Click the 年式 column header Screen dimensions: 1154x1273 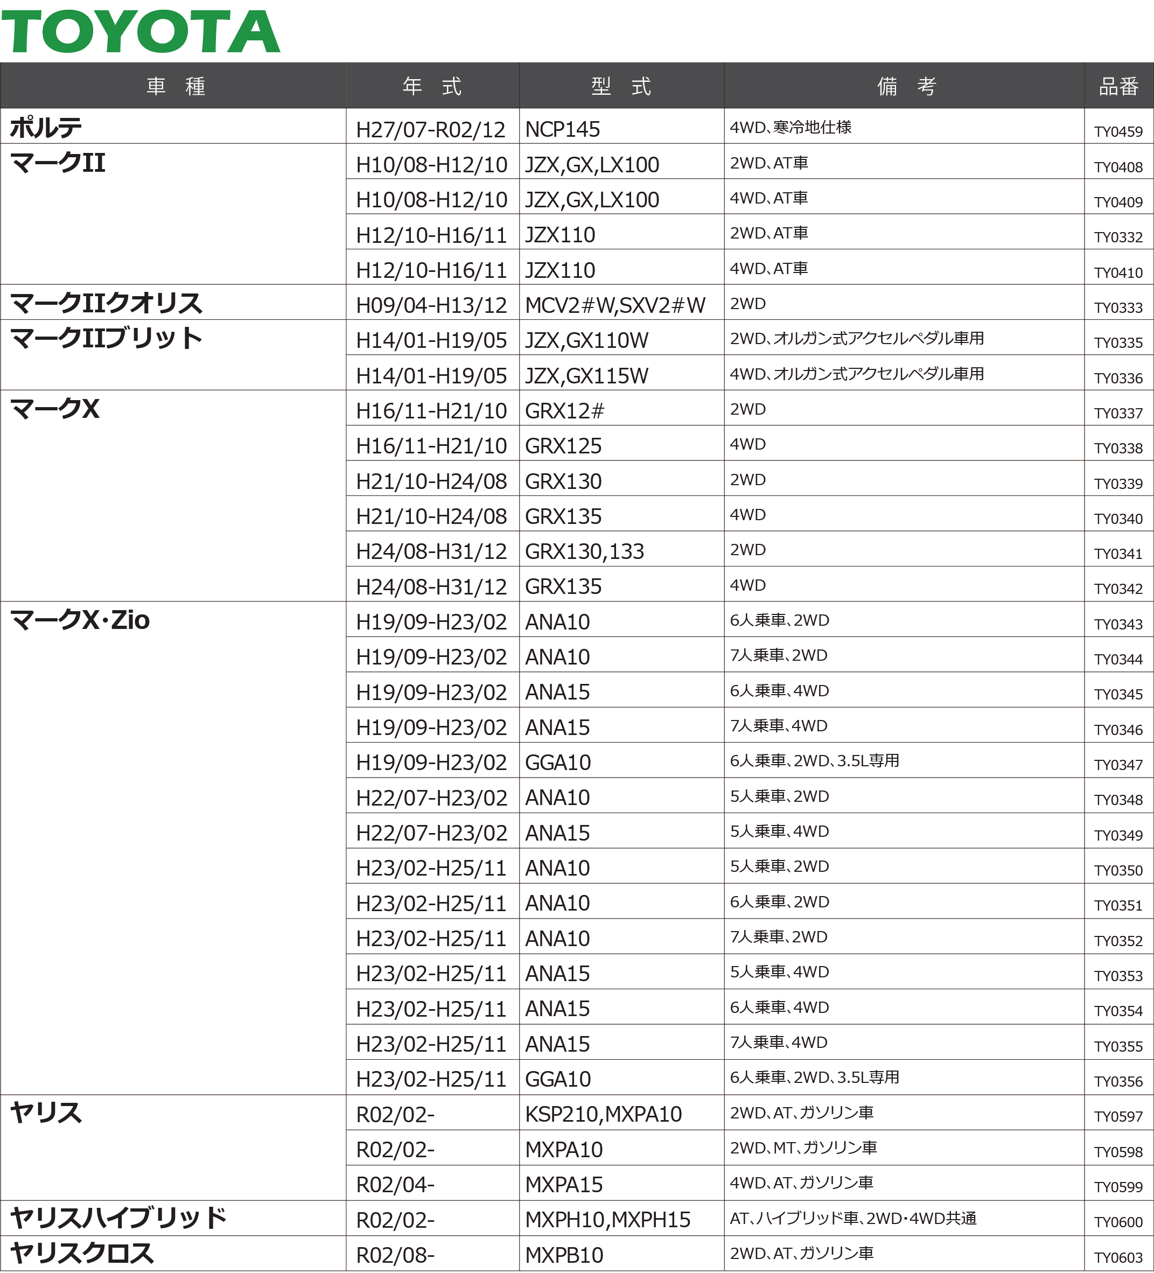click(432, 86)
